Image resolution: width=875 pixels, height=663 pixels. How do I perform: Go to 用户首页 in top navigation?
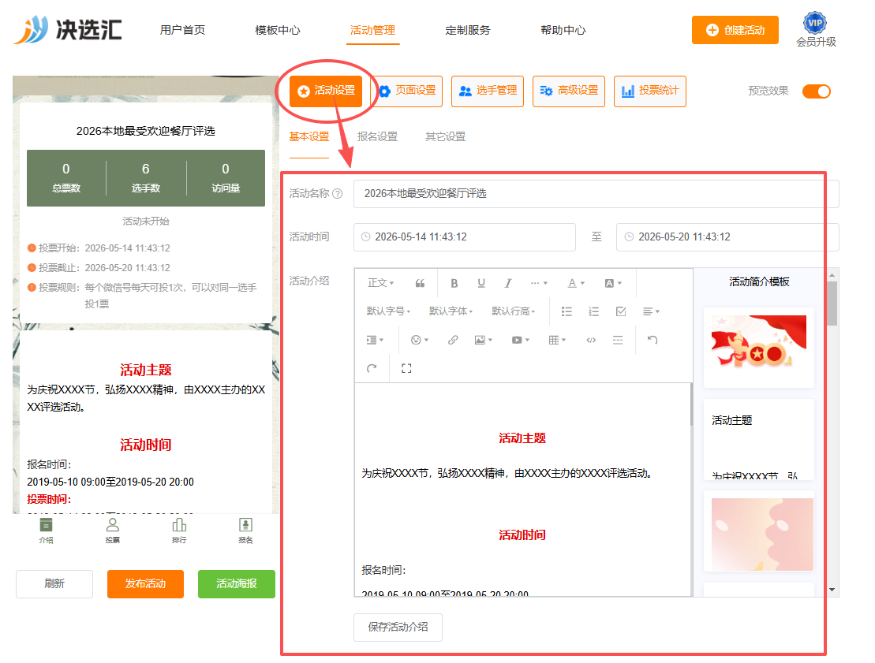pyautogui.click(x=182, y=30)
